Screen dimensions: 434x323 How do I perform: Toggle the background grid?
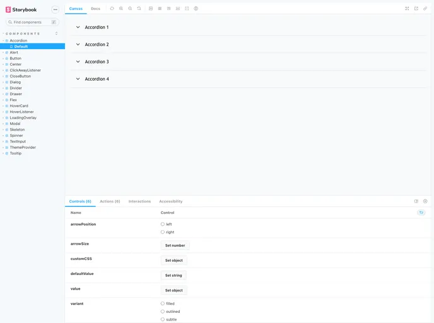[x=160, y=9]
